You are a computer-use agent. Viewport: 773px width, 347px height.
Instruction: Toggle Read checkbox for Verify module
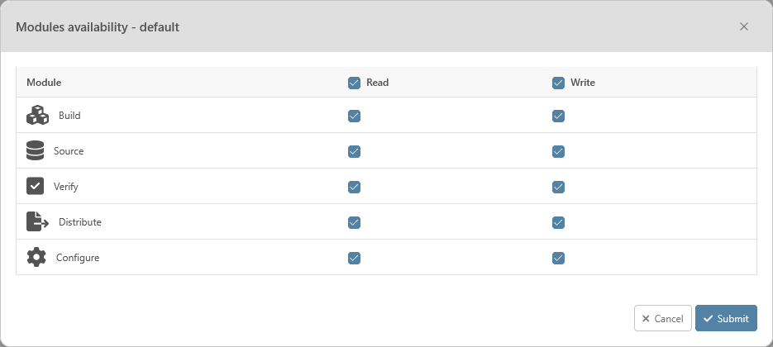354,187
